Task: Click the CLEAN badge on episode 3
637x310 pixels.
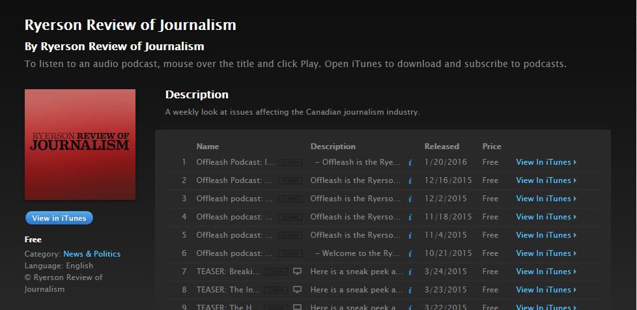Action: (x=290, y=199)
